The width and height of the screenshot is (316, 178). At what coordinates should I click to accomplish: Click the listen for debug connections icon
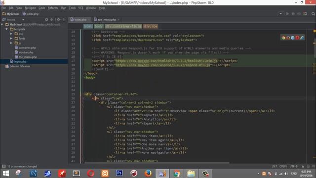pyautogui.click(x=299, y=14)
